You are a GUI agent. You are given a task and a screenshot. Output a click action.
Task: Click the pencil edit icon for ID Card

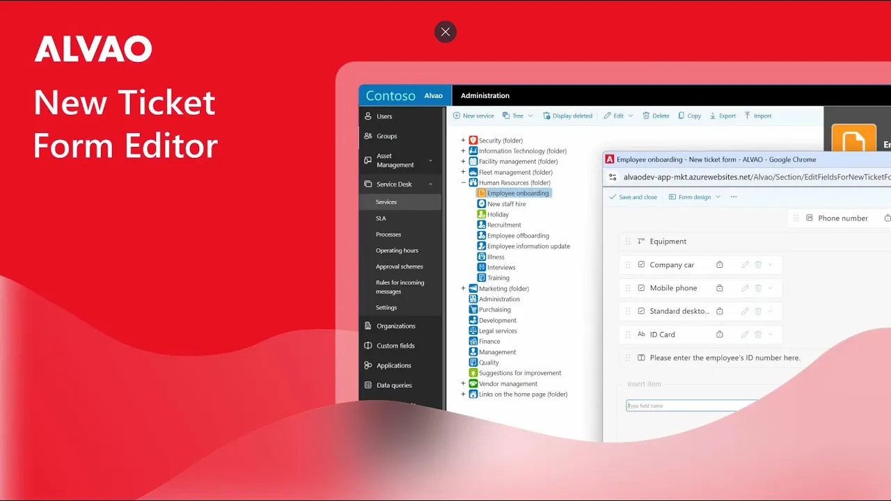[x=746, y=335]
